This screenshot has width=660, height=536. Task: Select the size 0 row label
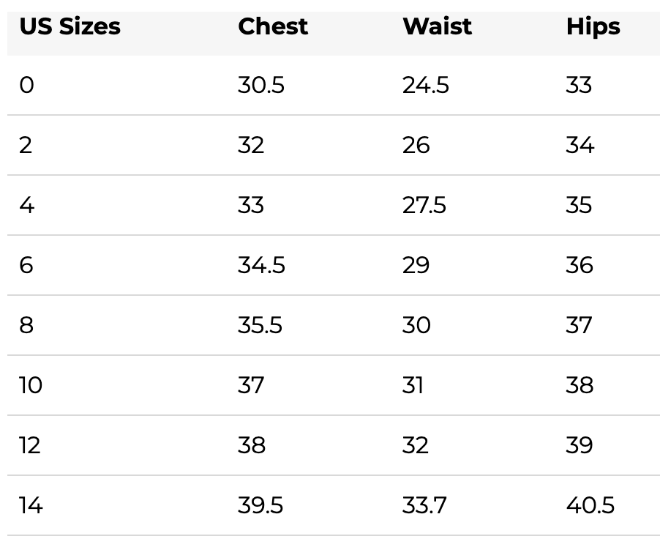[26, 85]
